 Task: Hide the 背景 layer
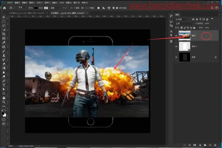176,57
